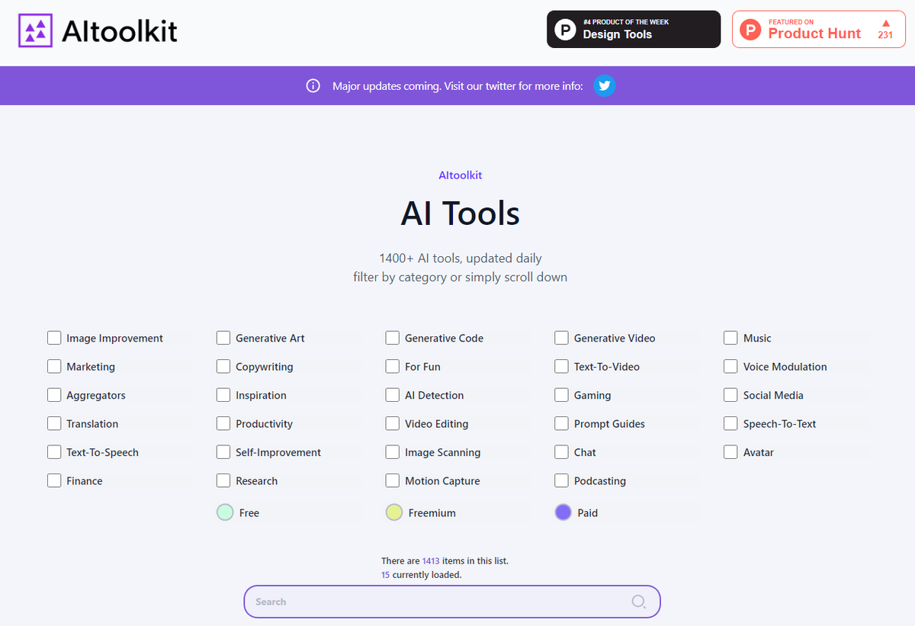
Task: Open the Featured on Product Hunt badge
Action: click(x=819, y=29)
